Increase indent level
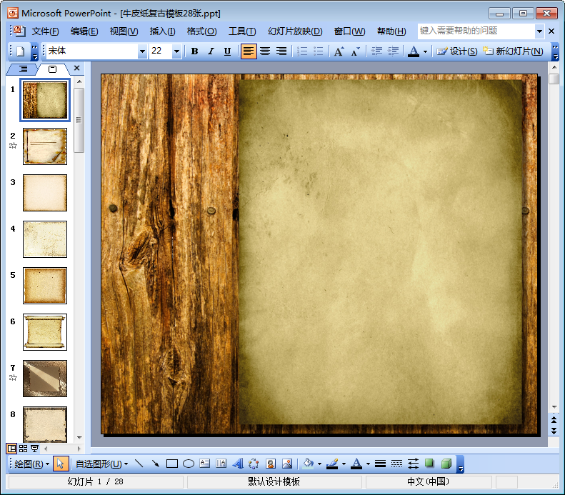565x495 pixels. [393, 51]
